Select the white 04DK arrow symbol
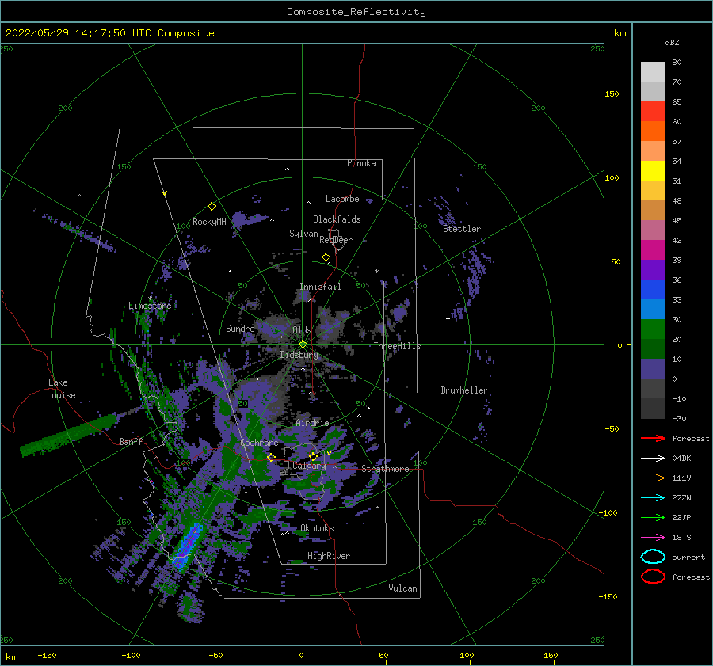The image size is (713, 666). pos(653,459)
